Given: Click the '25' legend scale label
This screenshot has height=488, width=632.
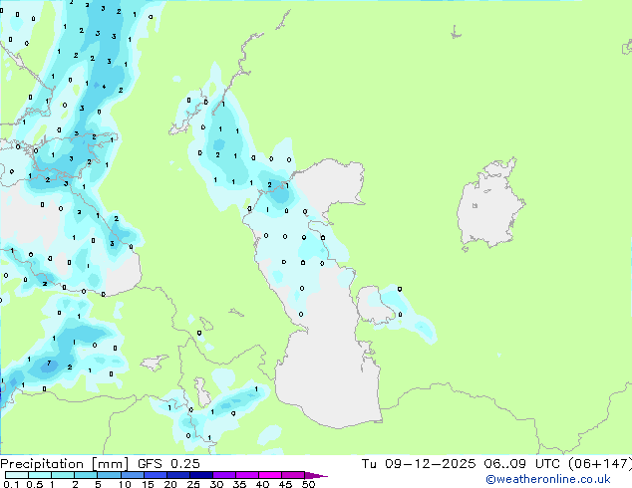Looking at the screenshot, I should [193, 484].
